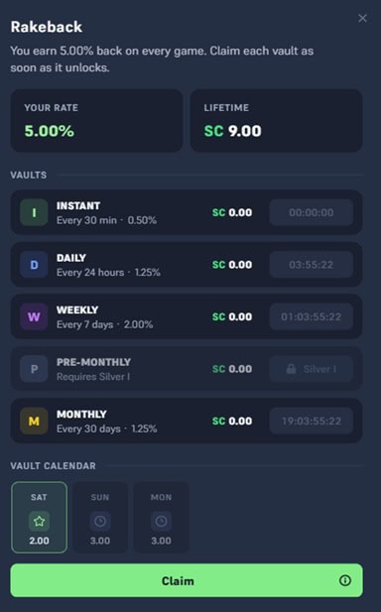Close the Rakeback panel

(x=363, y=18)
